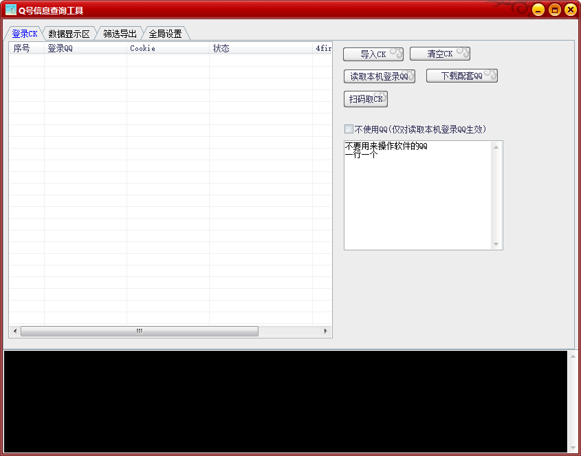Close the Q号信息查询工具 window

pyautogui.click(x=571, y=10)
